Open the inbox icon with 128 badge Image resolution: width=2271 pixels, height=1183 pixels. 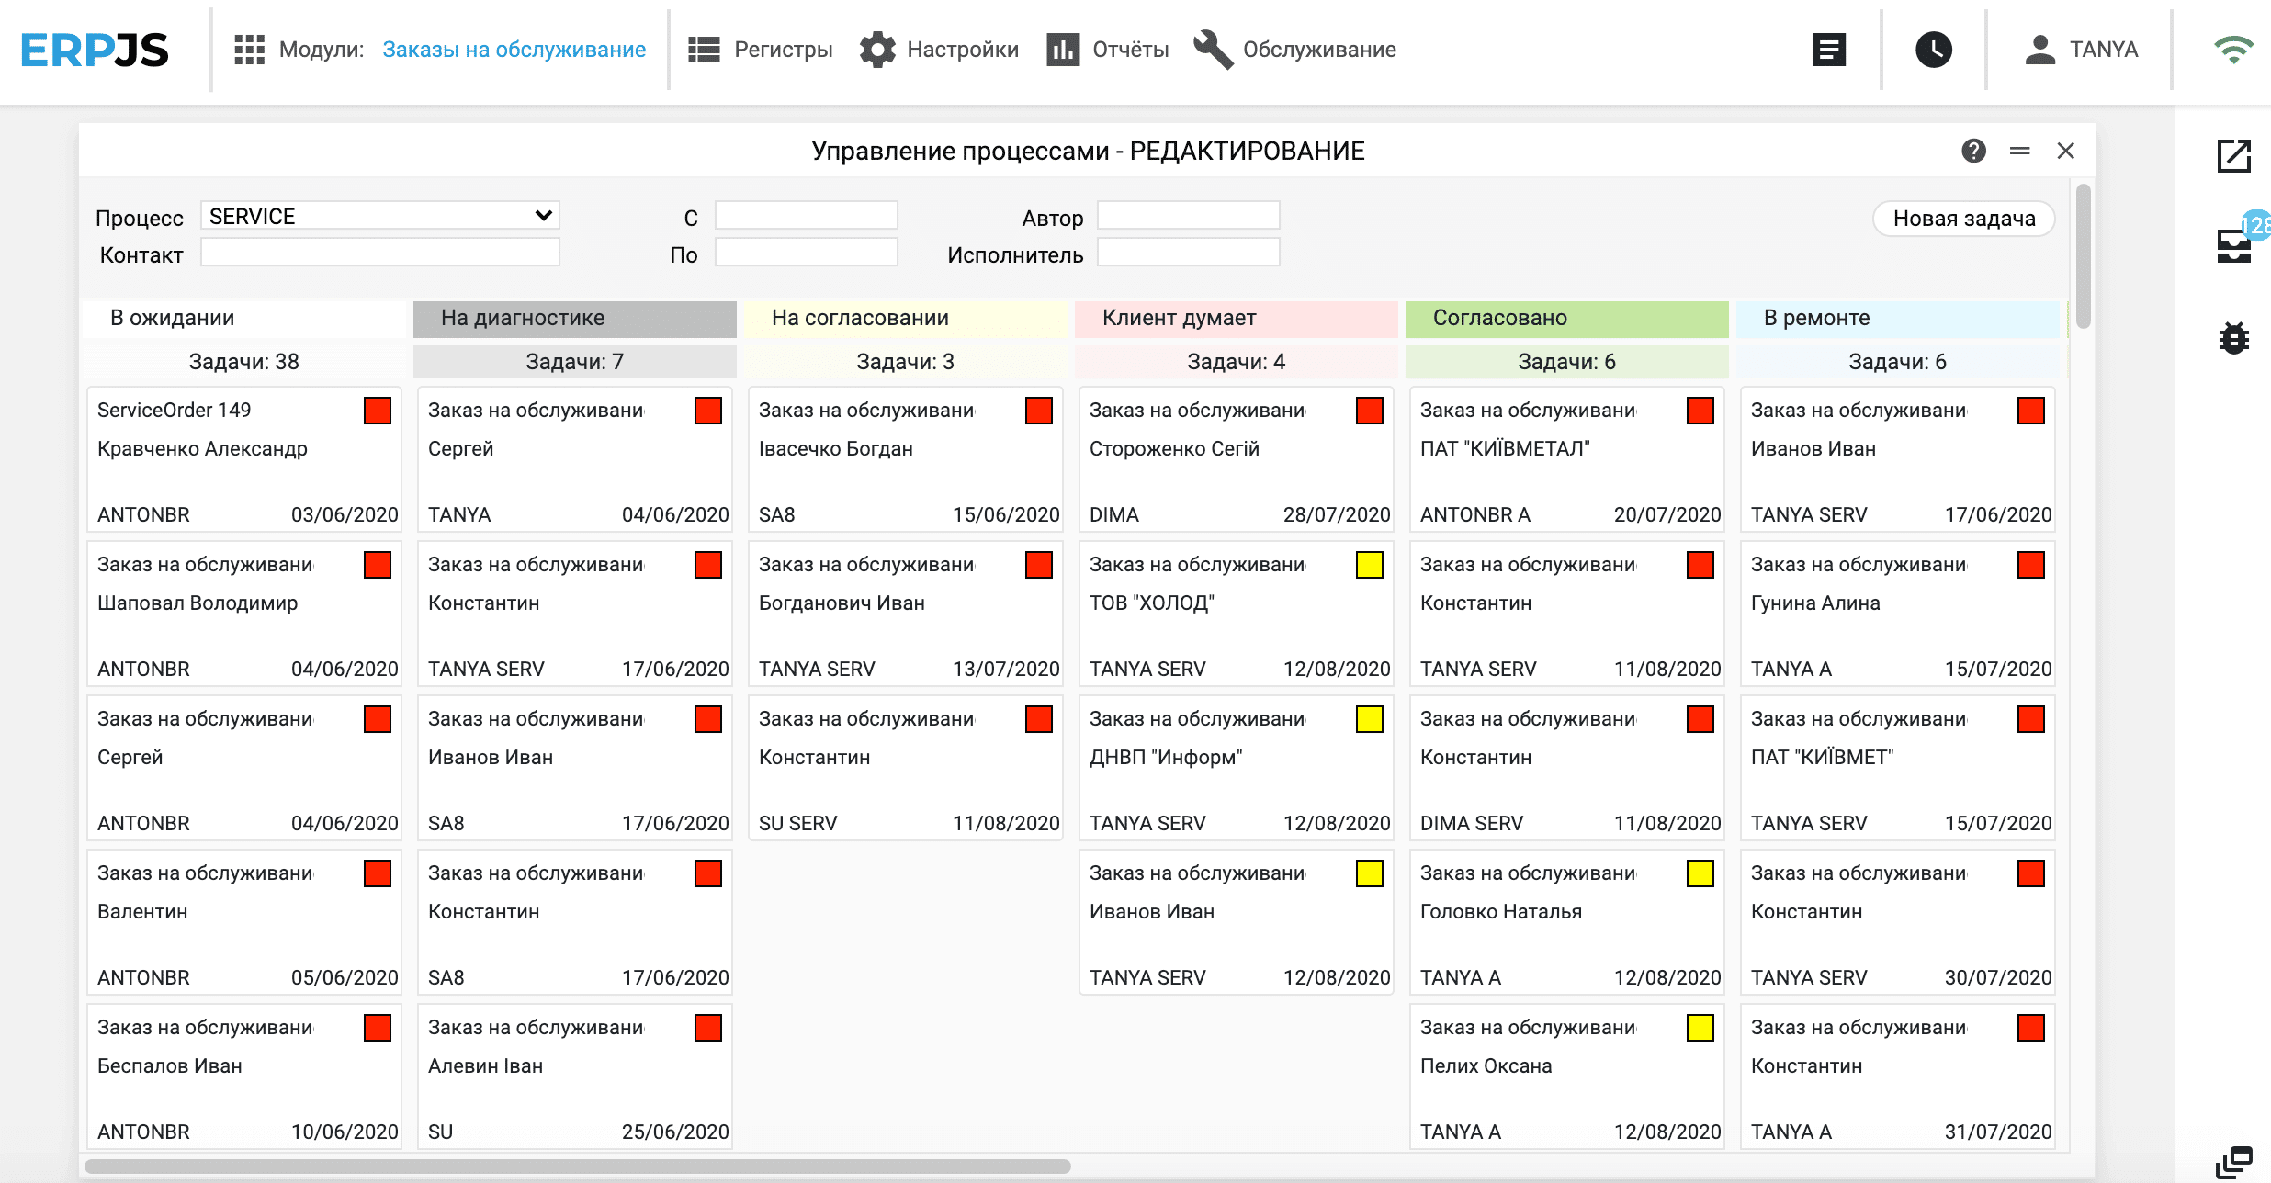click(x=2234, y=246)
